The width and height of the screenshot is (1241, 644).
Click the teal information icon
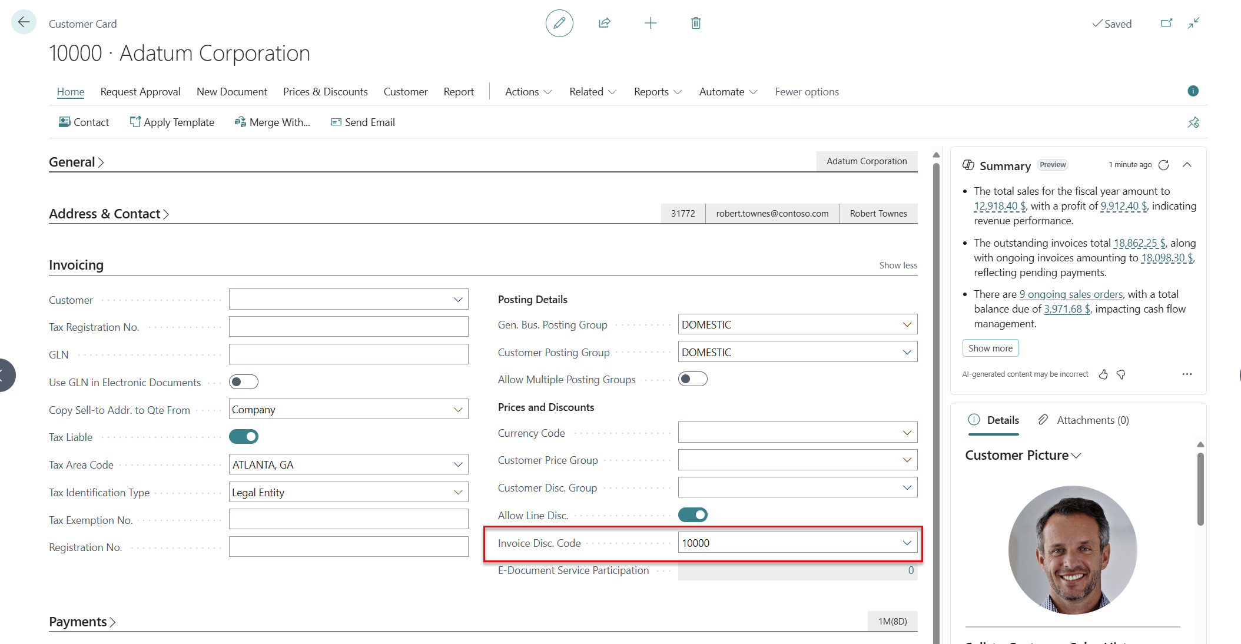1193,91
